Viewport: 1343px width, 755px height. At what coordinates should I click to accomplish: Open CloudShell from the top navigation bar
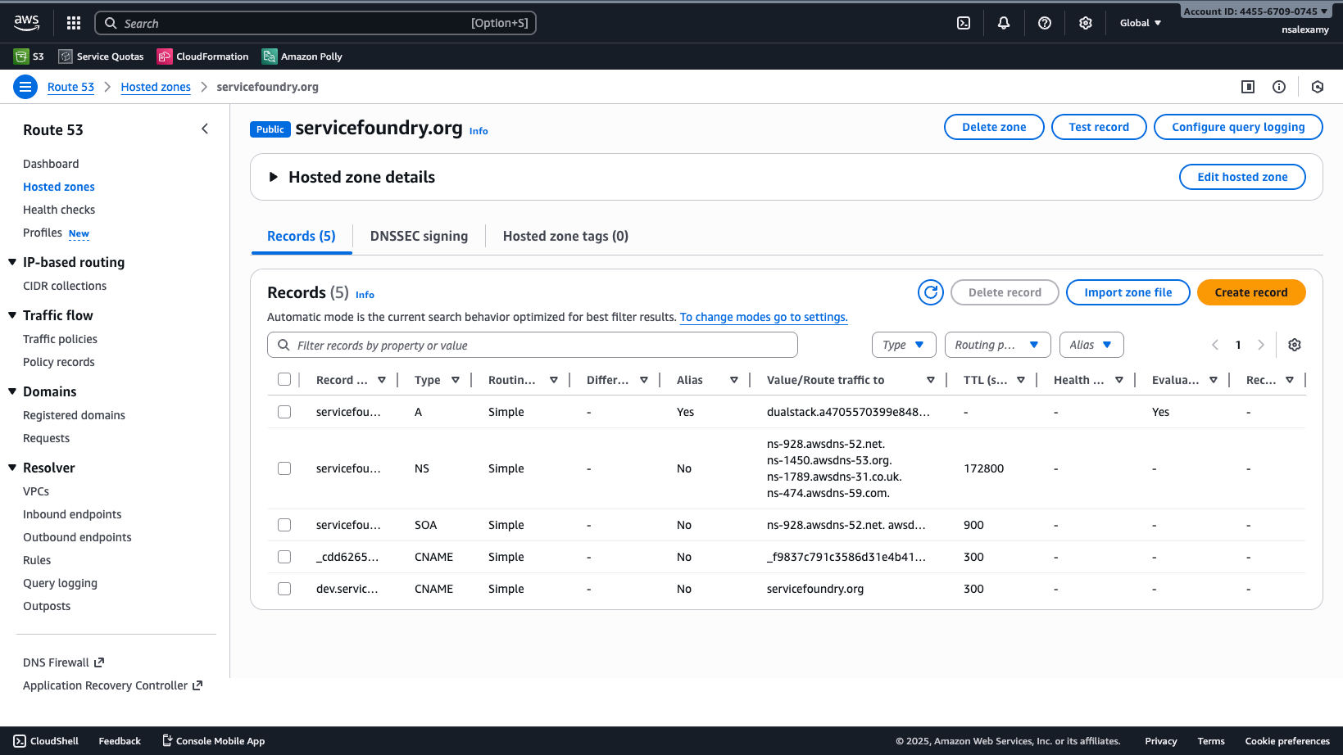[46, 740]
